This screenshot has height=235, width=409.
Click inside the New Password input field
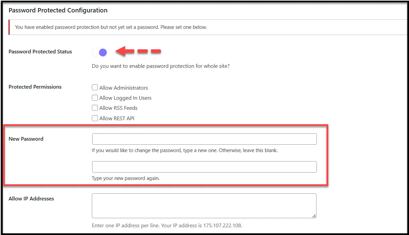pos(204,139)
